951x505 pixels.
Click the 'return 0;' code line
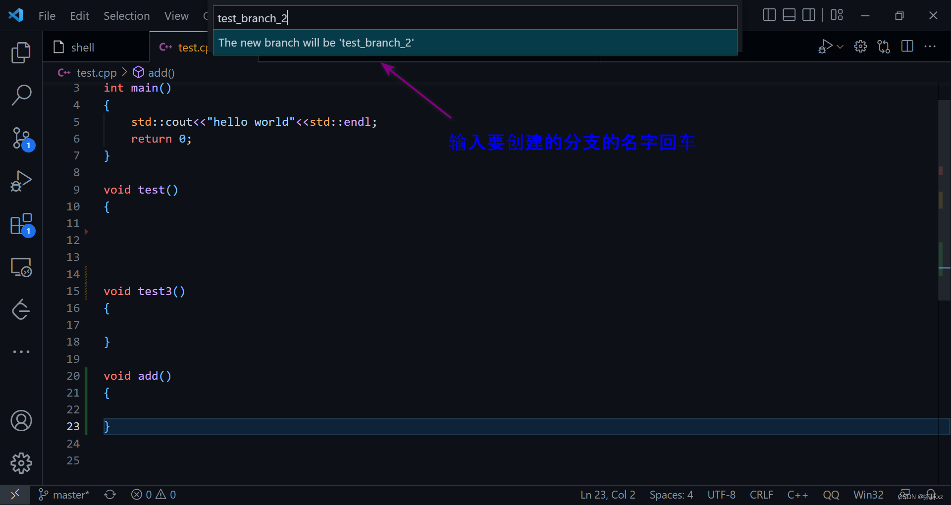(x=161, y=139)
